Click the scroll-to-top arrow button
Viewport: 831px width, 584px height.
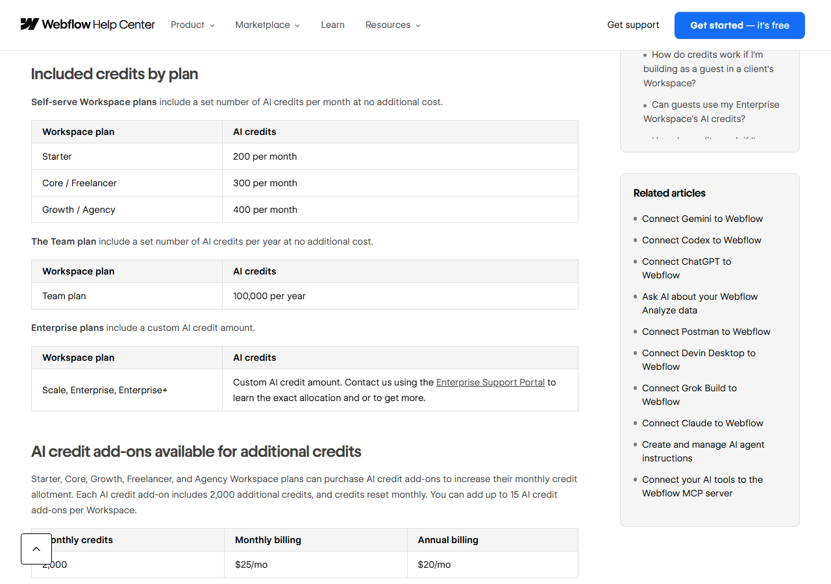(36, 549)
